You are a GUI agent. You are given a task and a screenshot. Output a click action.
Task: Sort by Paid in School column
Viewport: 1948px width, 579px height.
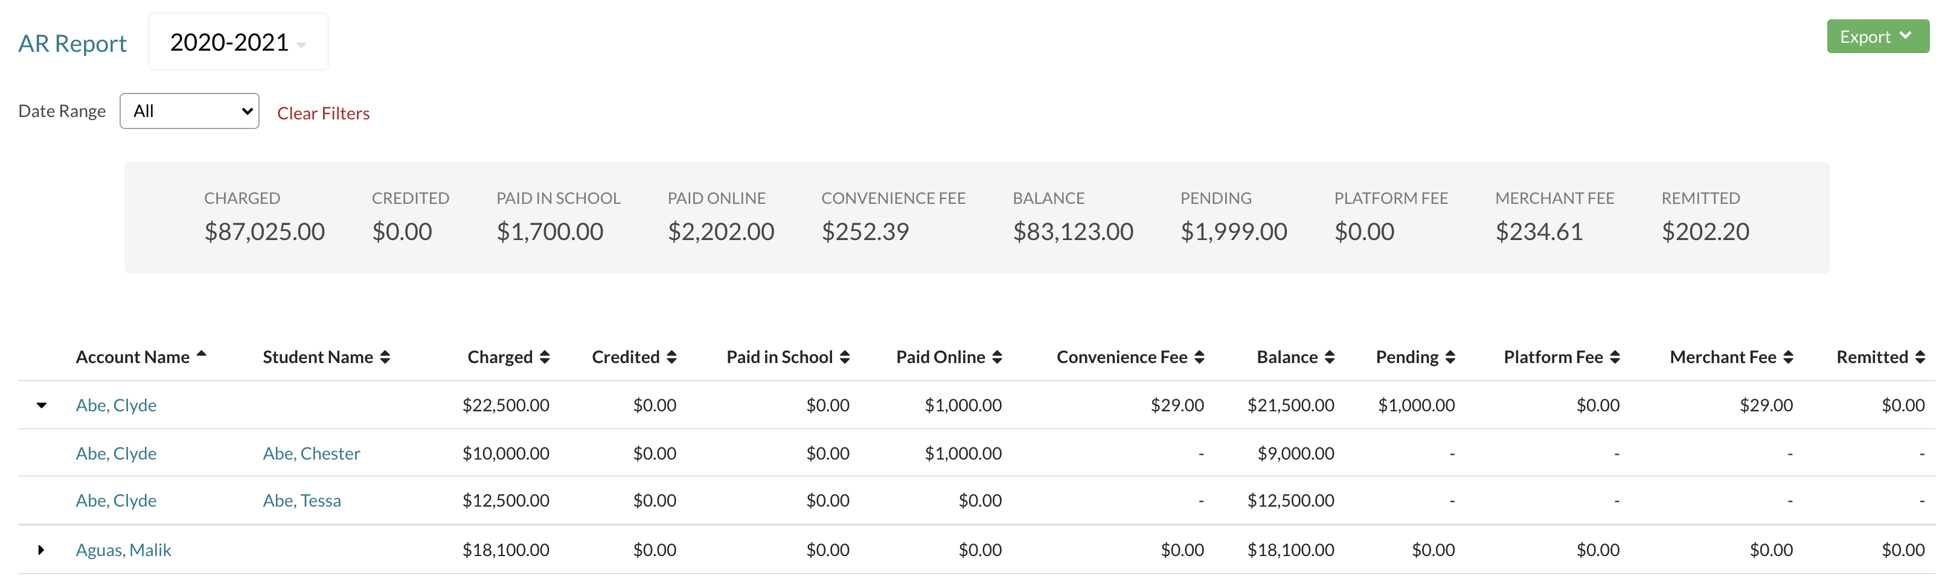pyautogui.click(x=846, y=356)
